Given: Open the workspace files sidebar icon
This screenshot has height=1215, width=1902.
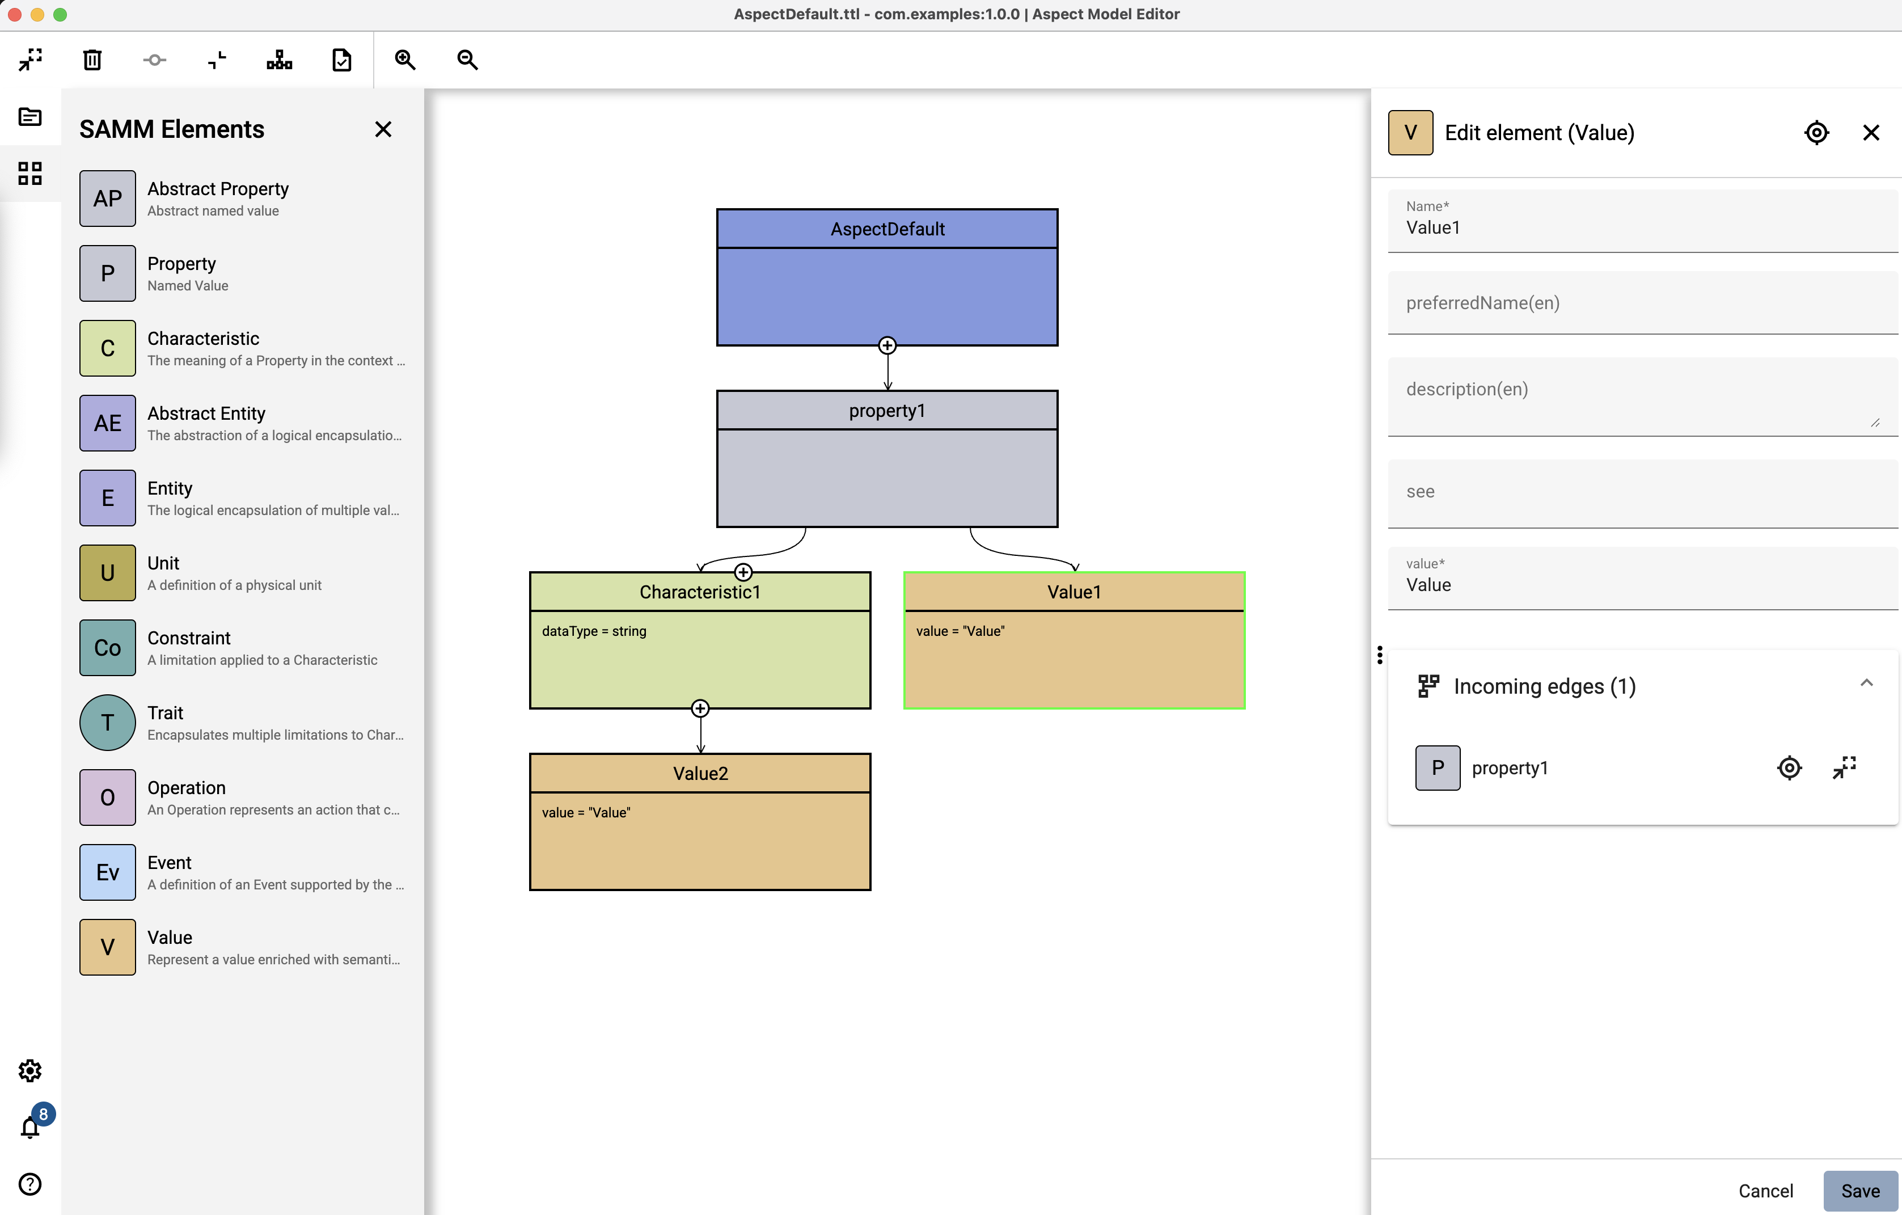Looking at the screenshot, I should 30,117.
